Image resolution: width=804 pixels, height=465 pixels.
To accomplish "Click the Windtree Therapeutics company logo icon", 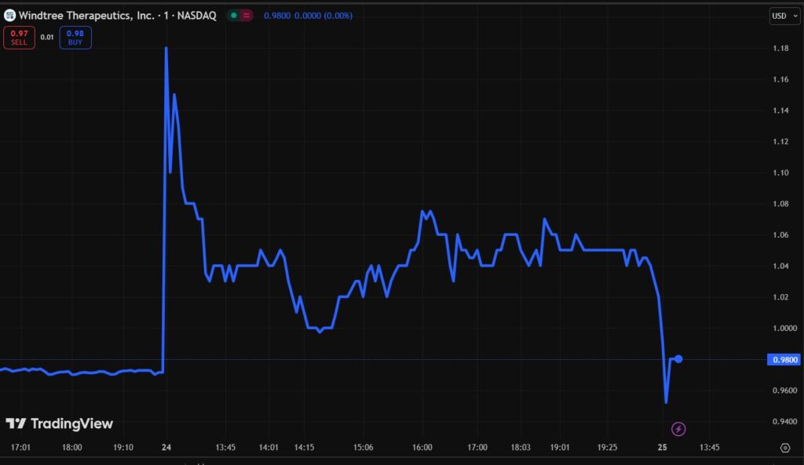I will pos(11,15).
